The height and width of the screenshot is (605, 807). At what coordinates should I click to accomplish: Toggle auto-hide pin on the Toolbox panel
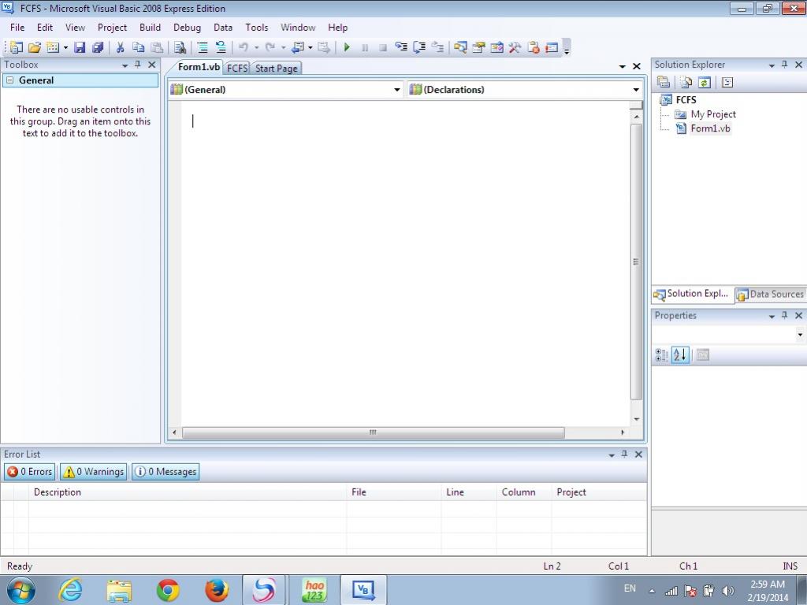(137, 65)
